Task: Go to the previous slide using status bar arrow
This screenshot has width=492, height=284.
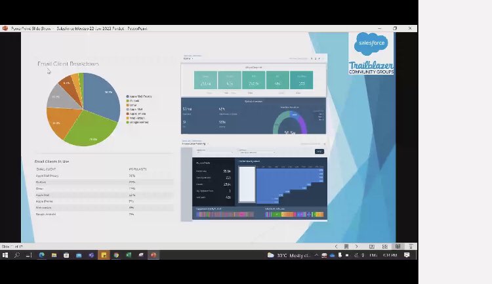Action: tap(336, 247)
